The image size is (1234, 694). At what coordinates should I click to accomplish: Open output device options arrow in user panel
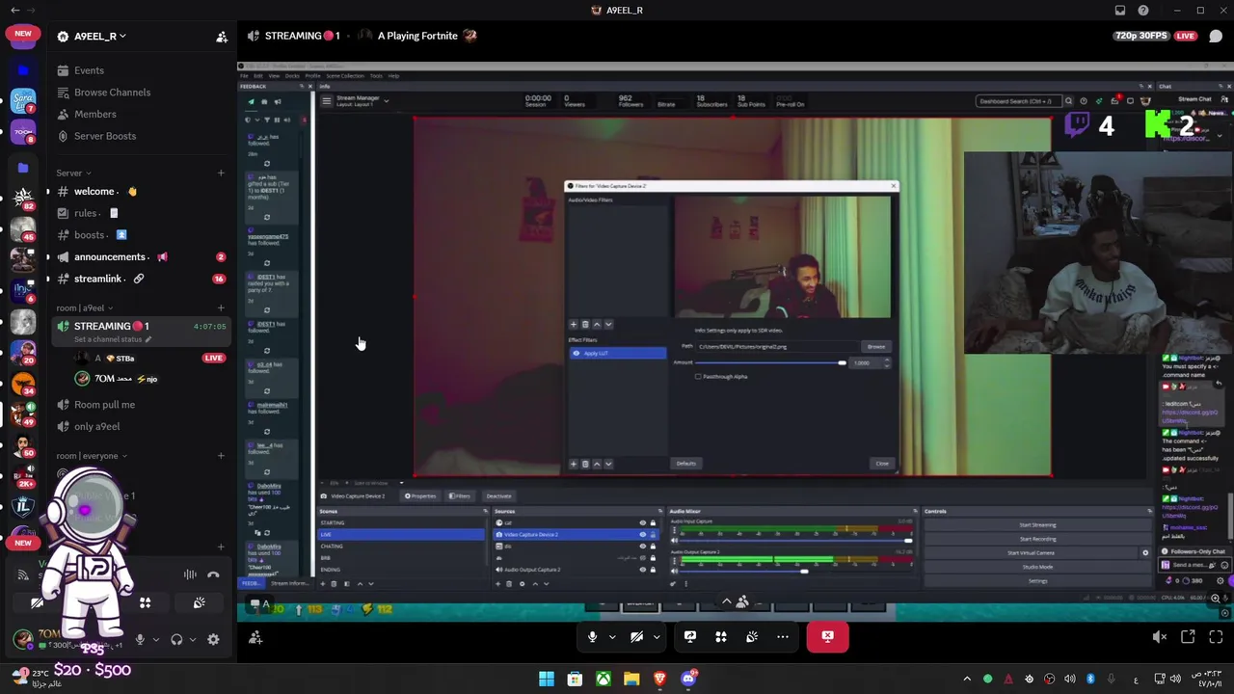(192, 640)
